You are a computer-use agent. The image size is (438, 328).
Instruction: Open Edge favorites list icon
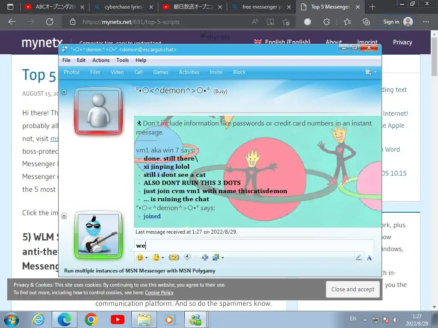tap(347, 22)
